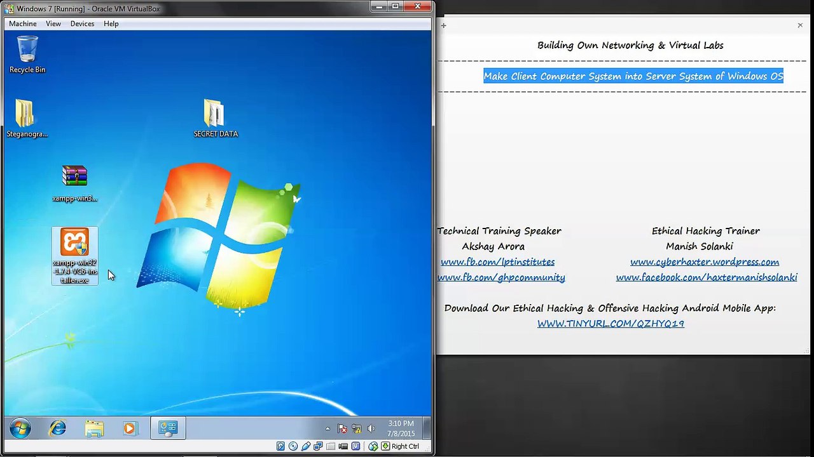Click the VirtualBox USB devices indicator
This screenshot has width=814, height=457.
[306, 446]
